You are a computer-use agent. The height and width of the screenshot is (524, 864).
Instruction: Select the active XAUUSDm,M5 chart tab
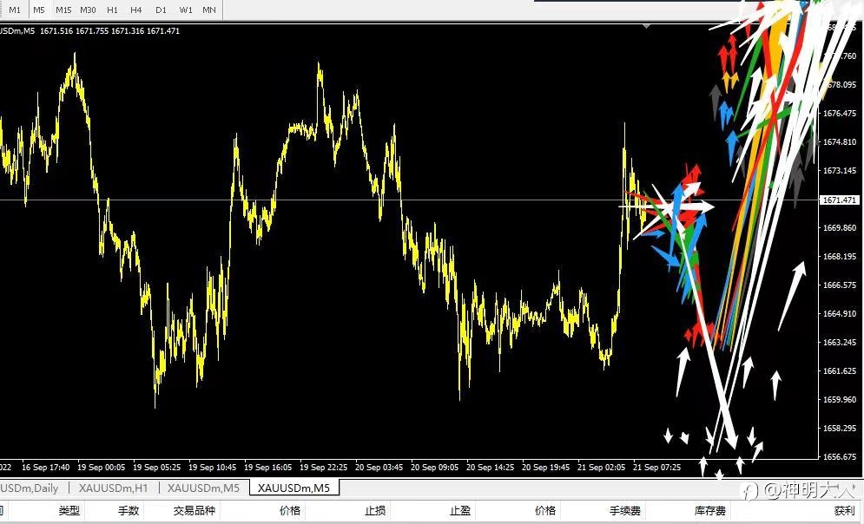point(293,488)
